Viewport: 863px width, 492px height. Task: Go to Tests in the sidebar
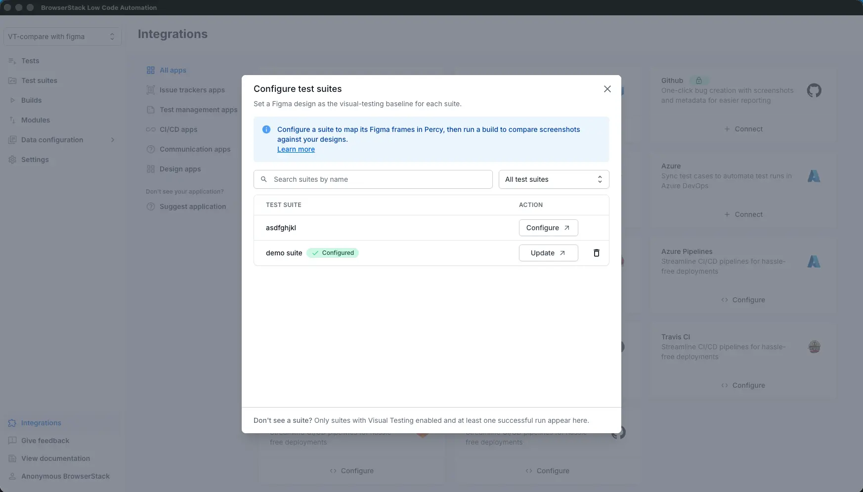click(x=30, y=61)
